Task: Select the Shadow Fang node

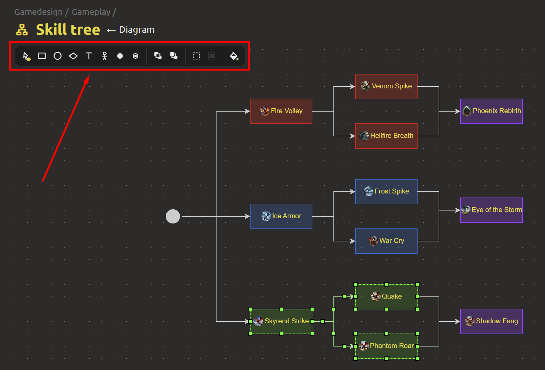Action: pyautogui.click(x=491, y=321)
